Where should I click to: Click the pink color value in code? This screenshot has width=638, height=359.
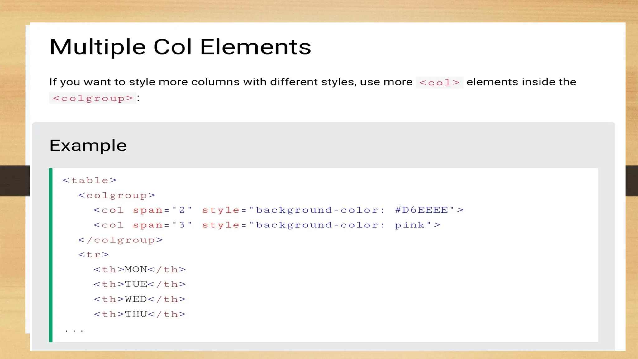410,225
